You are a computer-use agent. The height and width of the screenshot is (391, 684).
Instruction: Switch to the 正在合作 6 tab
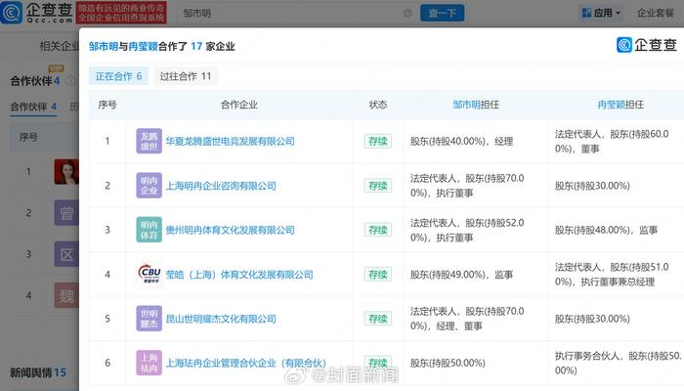click(x=118, y=76)
